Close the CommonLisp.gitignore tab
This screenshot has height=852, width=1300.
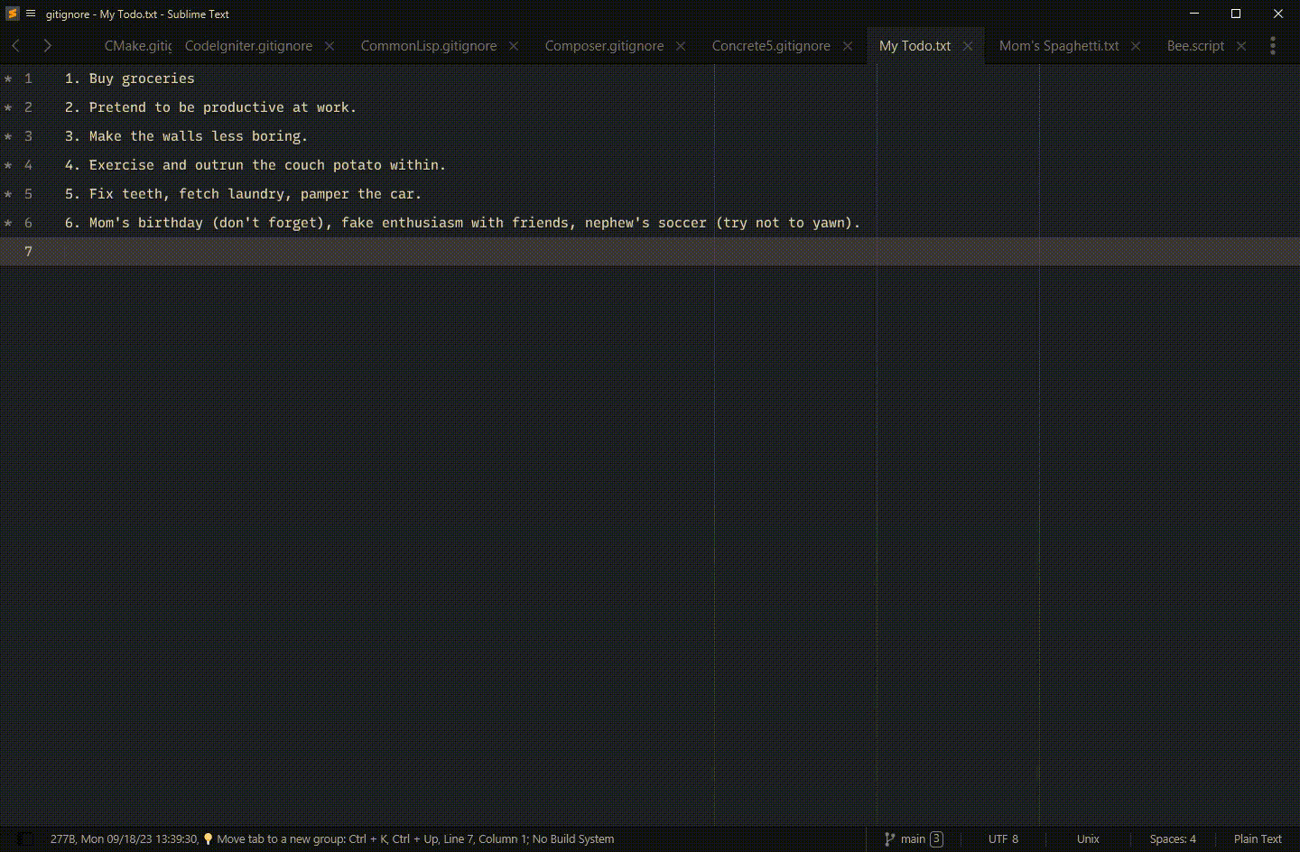(x=514, y=46)
